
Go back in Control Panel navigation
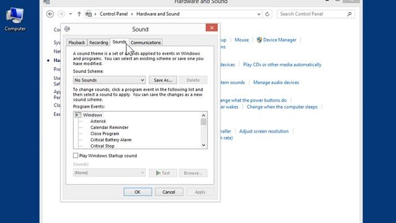[x=50, y=14]
